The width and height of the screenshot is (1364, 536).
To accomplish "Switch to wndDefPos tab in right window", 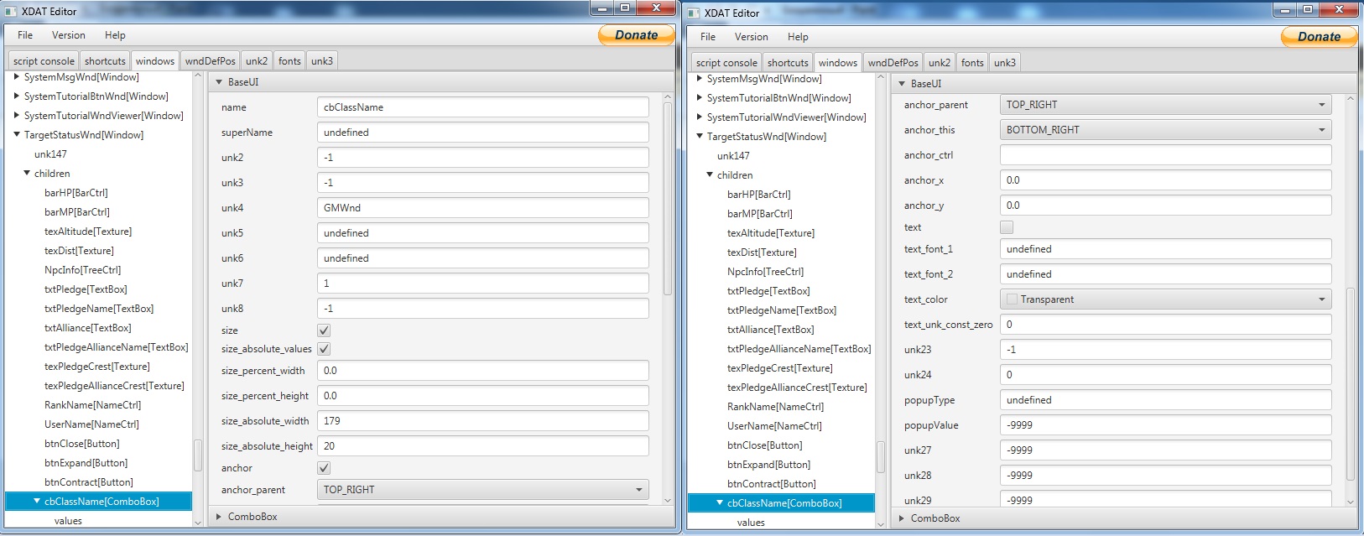I will (x=893, y=63).
